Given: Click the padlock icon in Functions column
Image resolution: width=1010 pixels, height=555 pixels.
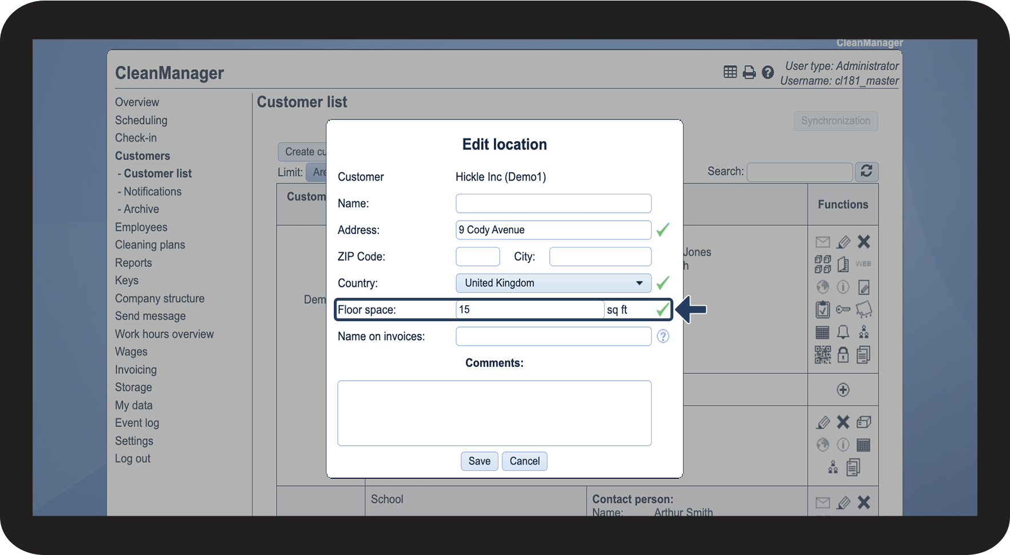Looking at the screenshot, I should 843,355.
